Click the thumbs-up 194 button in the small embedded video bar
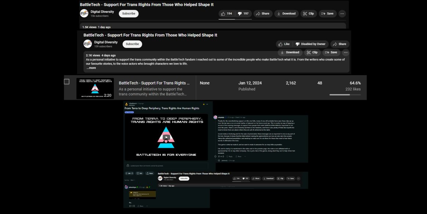The image size is (427, 214). coord(237,178)
